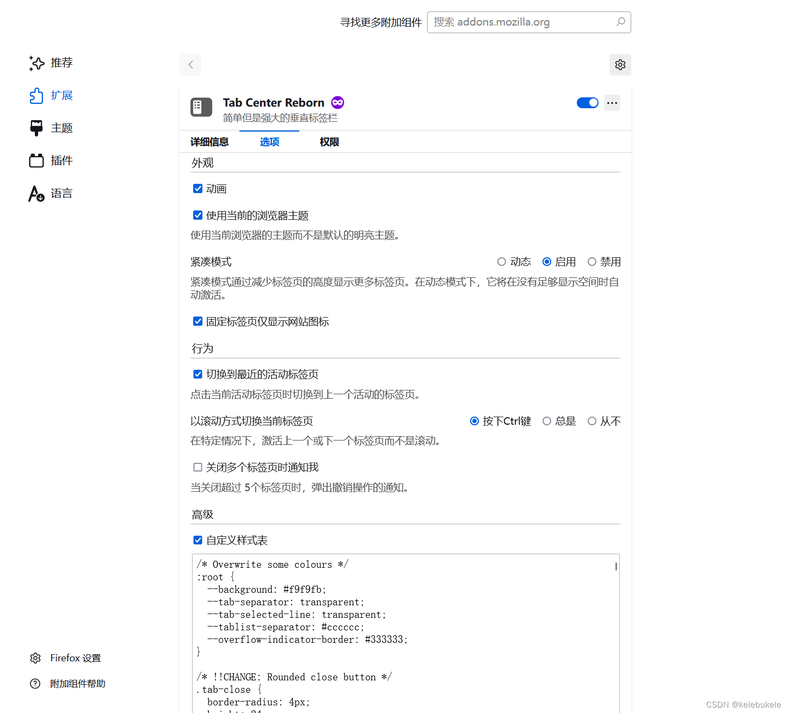This screenshot has height=713, width=789.
Task: Click the '--overflow-indicator-border: #333333;' line
Action: coord(307,640)
